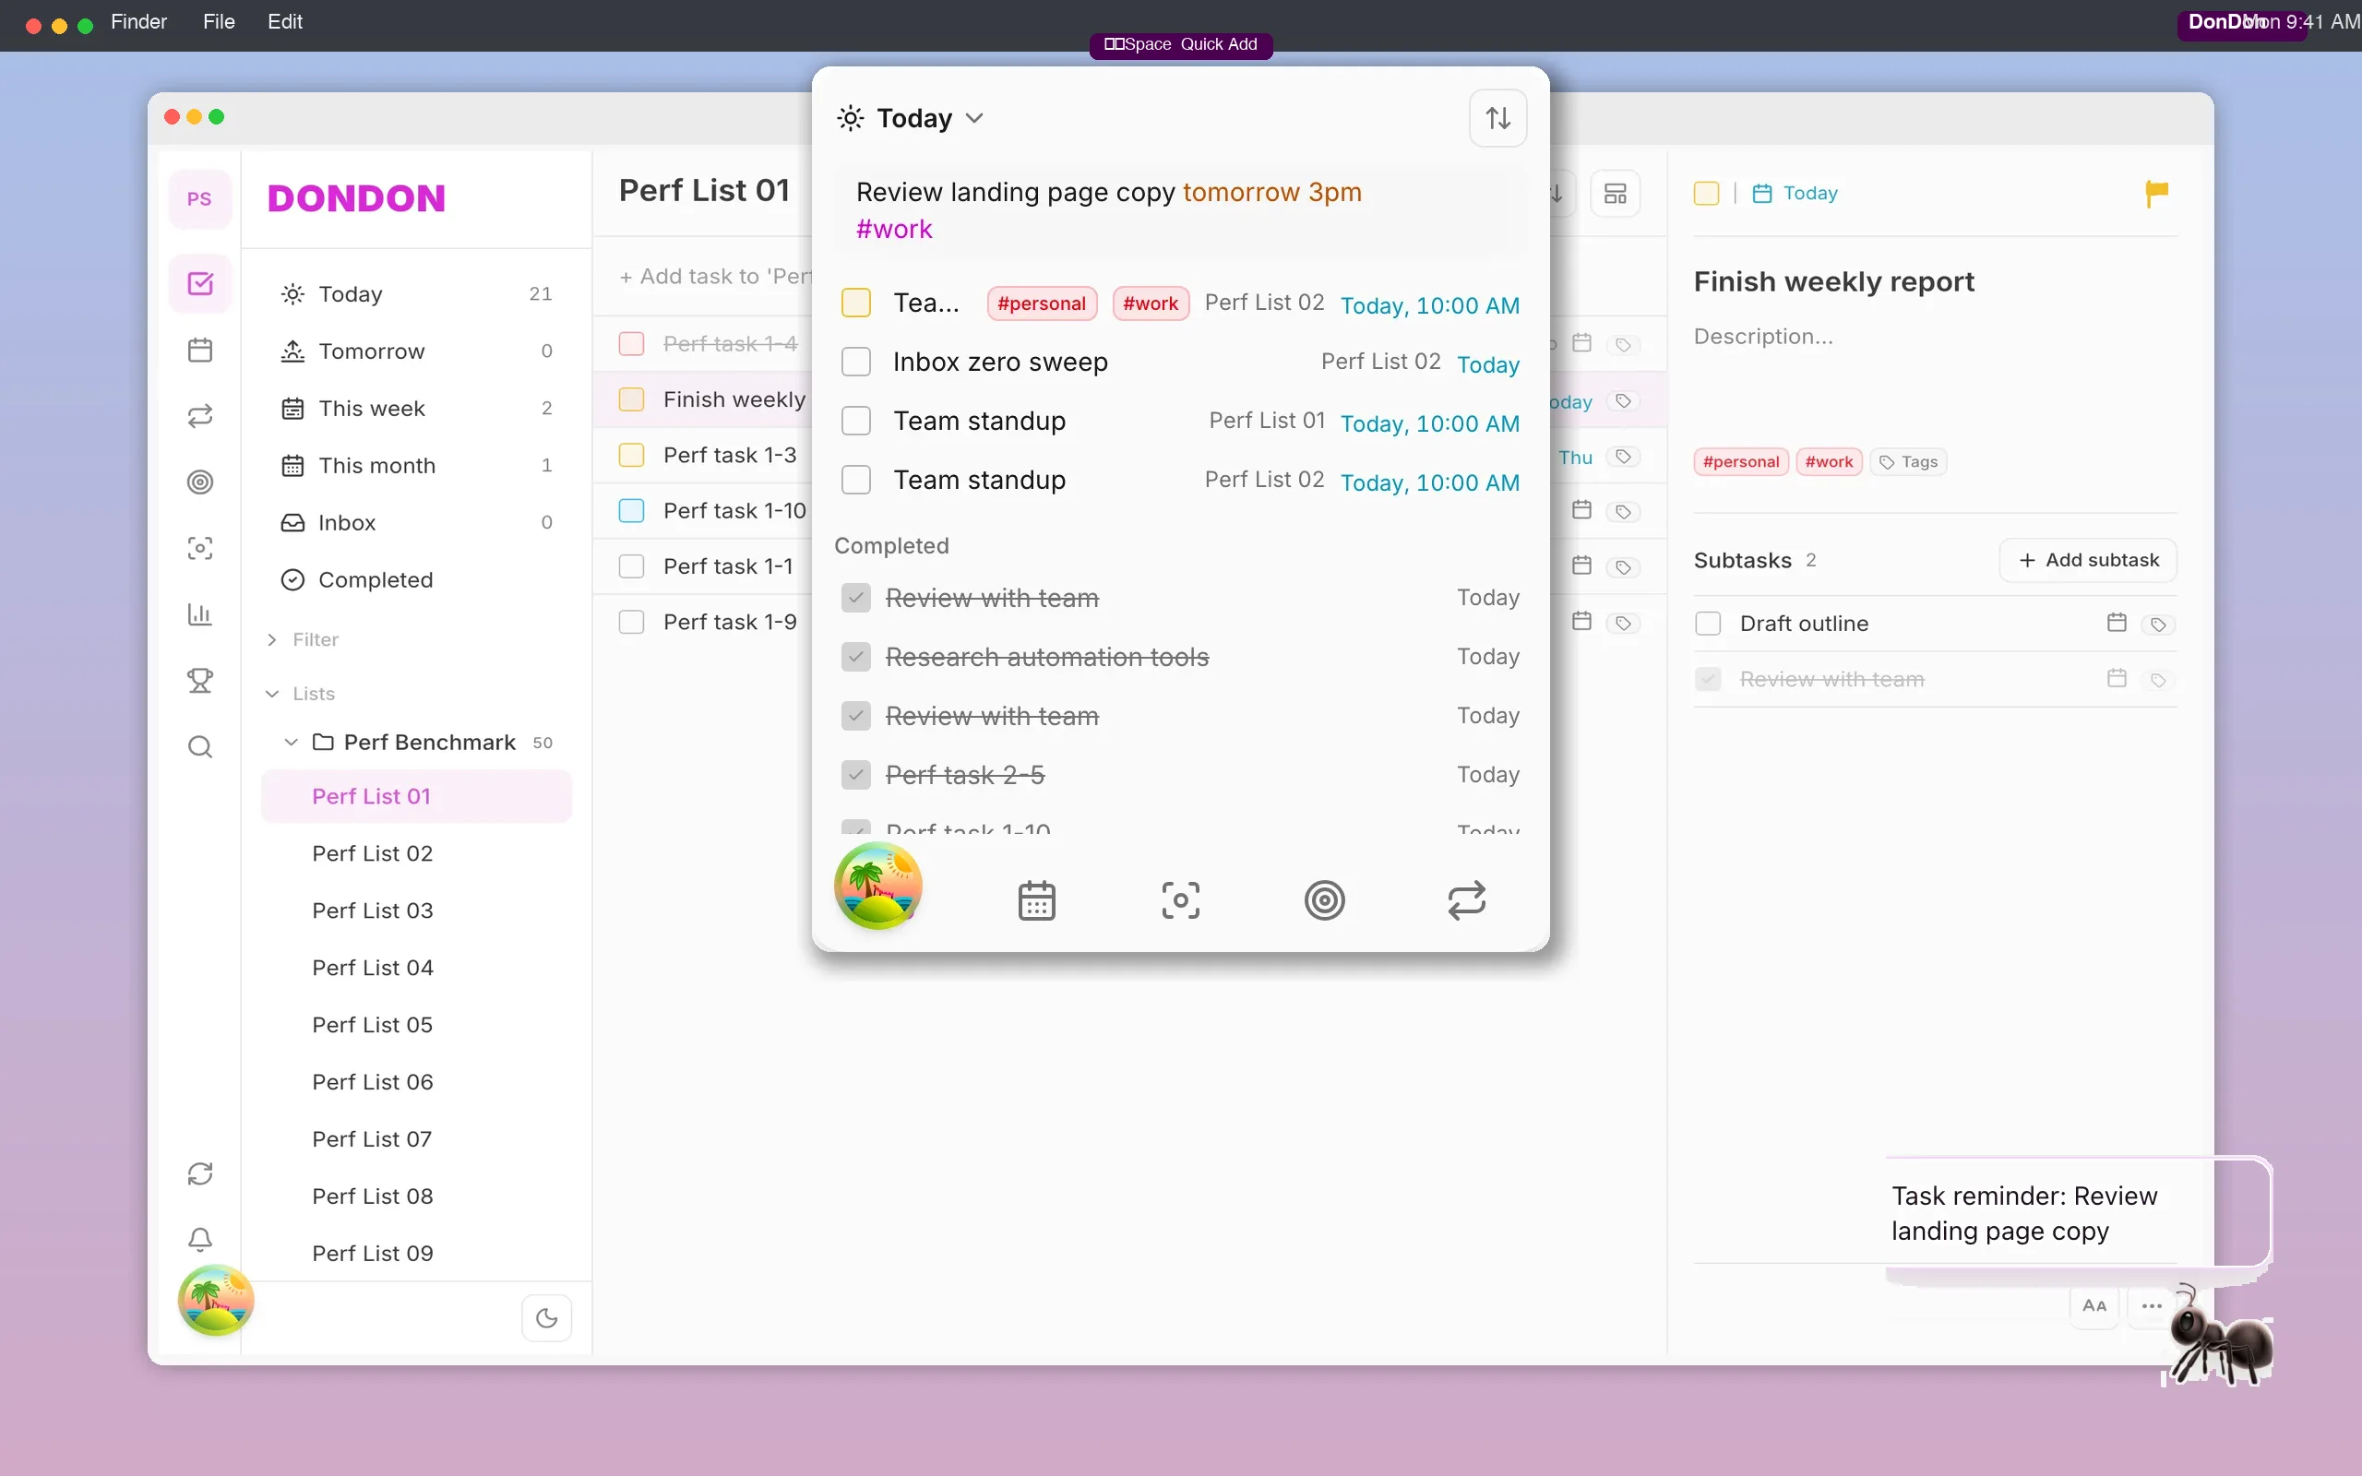Open the trophy achievements icon
Screen dimensions: 2362x1476
coord(200,681)
